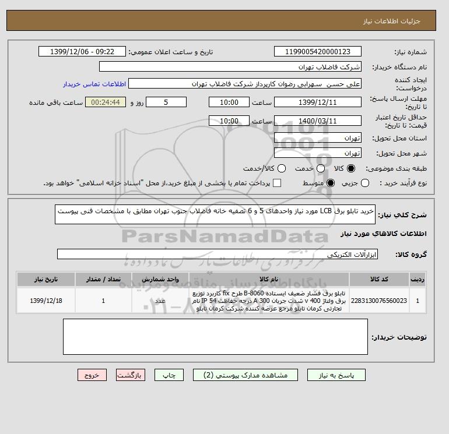Click the بازگشت back button

coord(131,375)
